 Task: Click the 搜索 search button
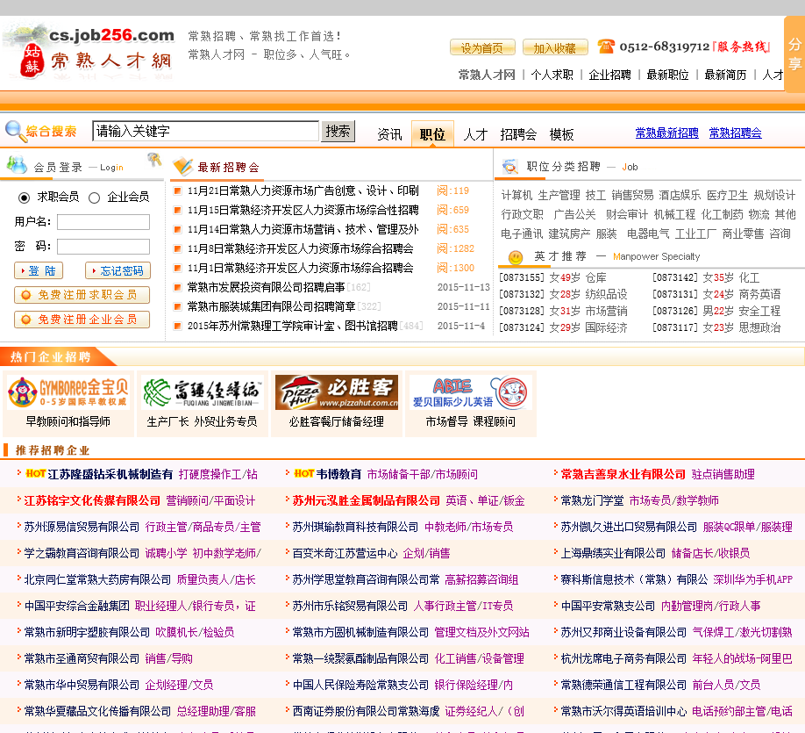click(338, 131)
